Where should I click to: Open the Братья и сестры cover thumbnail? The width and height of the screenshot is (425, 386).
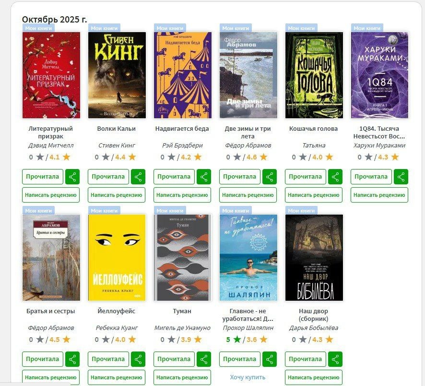tap(51, 258)
